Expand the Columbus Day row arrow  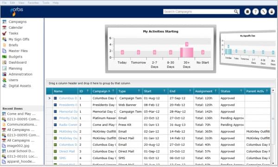(x=49, y=98)
